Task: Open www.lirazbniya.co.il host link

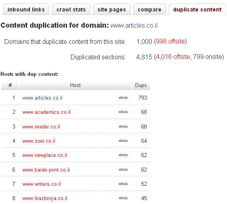Action: [45, 198]
